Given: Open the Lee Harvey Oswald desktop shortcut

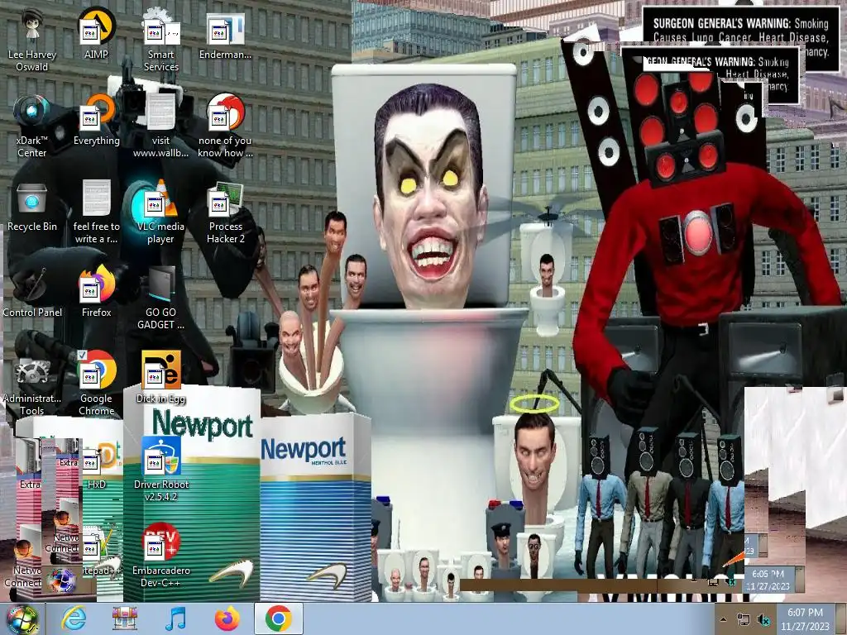Looking at the screenshot, I should point(32,41).
